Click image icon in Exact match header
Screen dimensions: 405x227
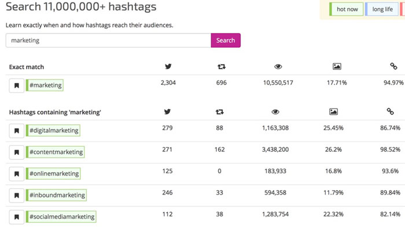337,66
